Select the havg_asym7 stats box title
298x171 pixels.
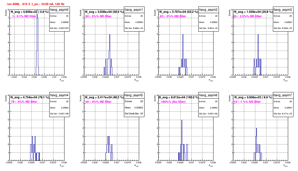(283, 95)
